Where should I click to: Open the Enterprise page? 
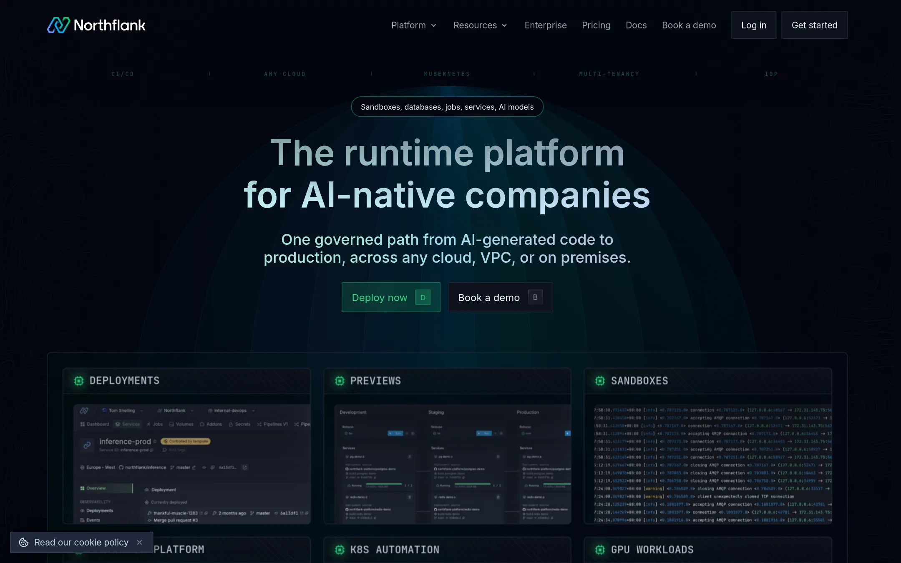[546, 25]
